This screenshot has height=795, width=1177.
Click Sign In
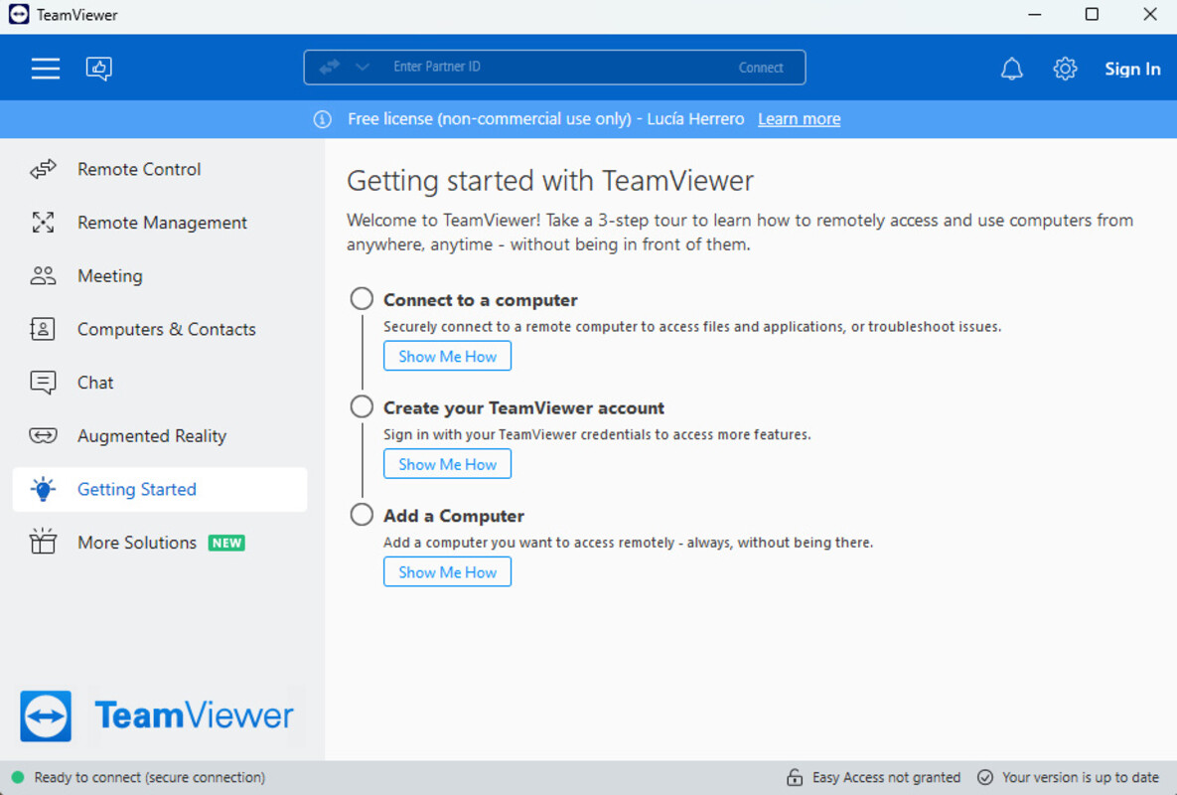coord(1132,69)
